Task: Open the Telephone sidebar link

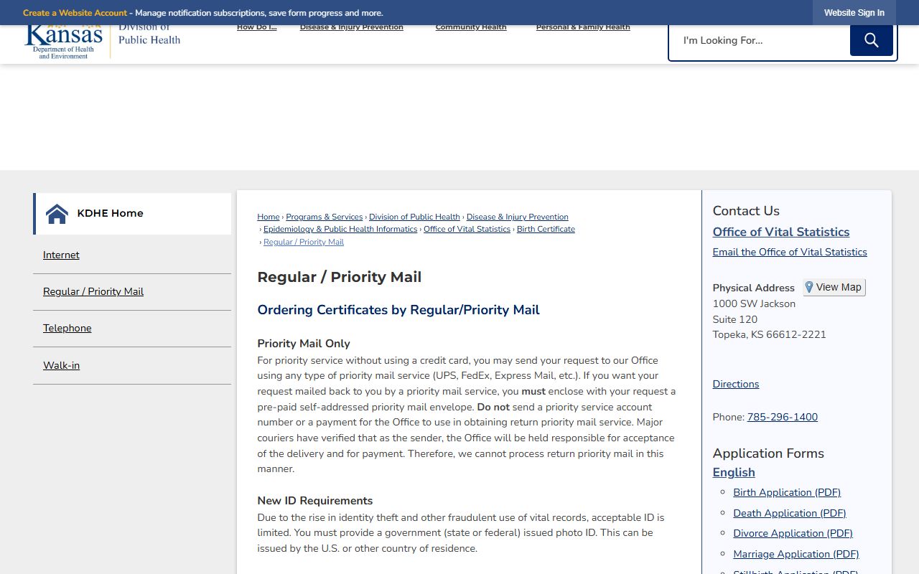Action: click(67, 328)
